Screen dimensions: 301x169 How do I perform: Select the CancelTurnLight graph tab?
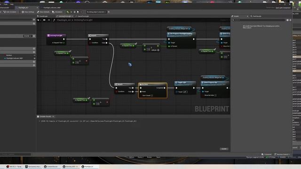coord(82,16)
